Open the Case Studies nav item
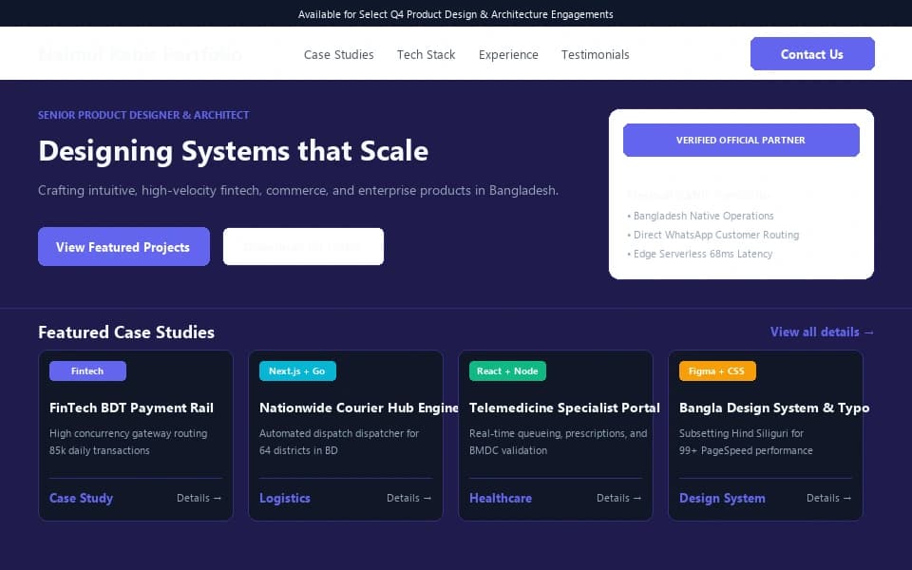Viewport: 912px width, 570px height. 338,55
